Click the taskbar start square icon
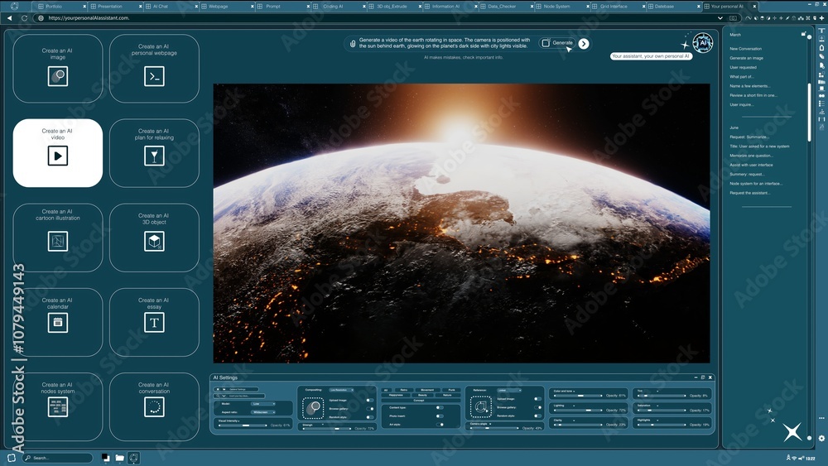 [x=12, y=458]
